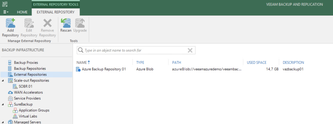The image size is (333, 124).
Task: Open Application Groups under SureBackup
Action: point(34,110)
